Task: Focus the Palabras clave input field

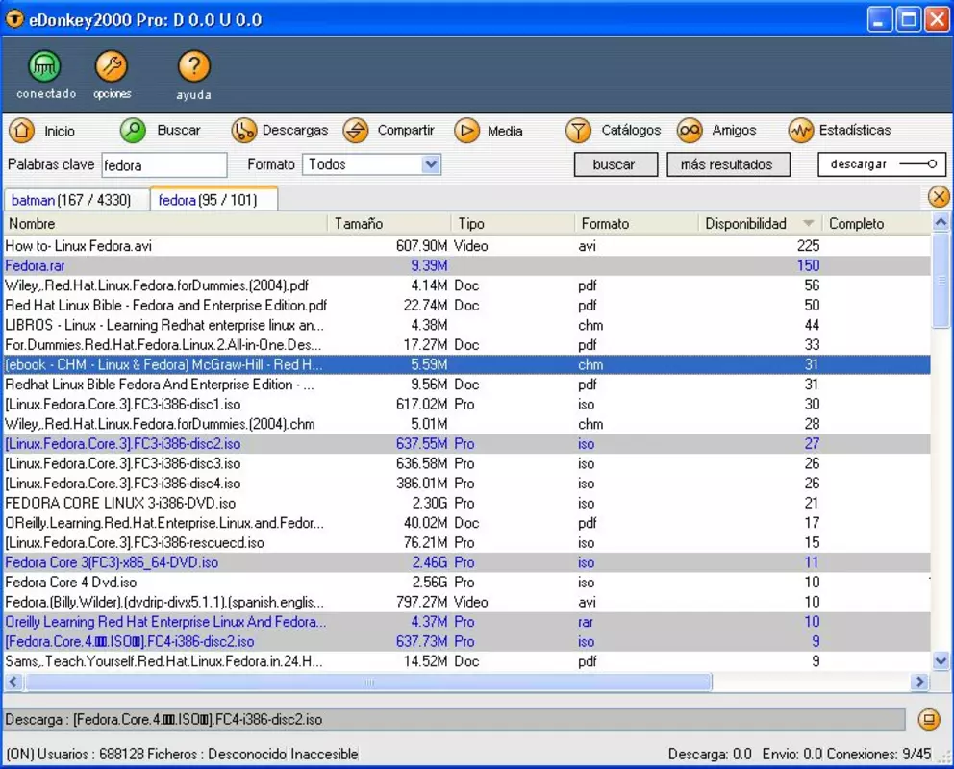Action: coord(164,164)
